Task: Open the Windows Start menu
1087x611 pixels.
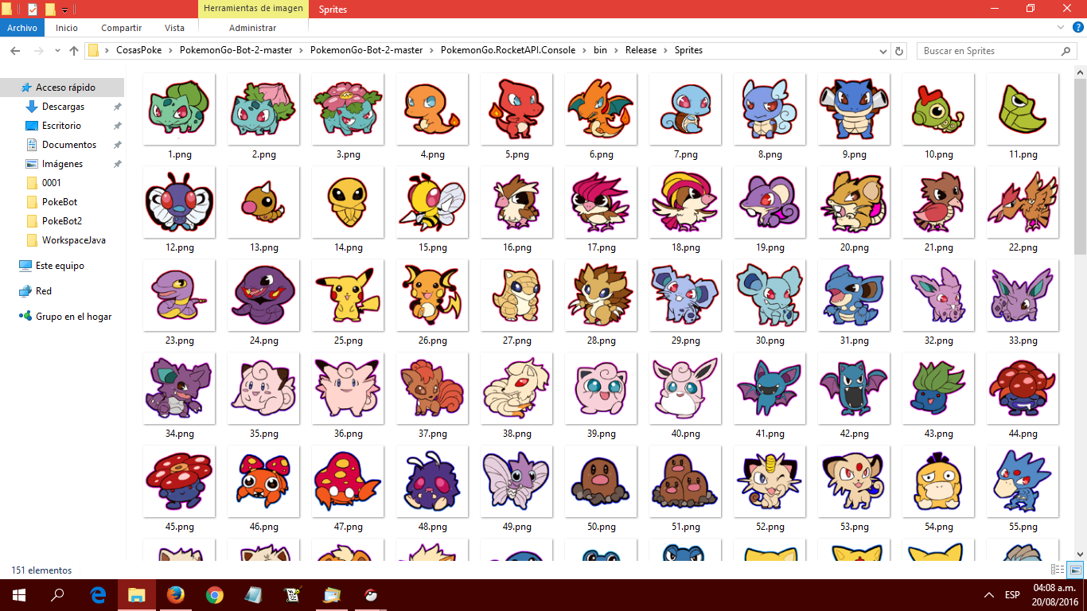Action: tap(19, 594)
